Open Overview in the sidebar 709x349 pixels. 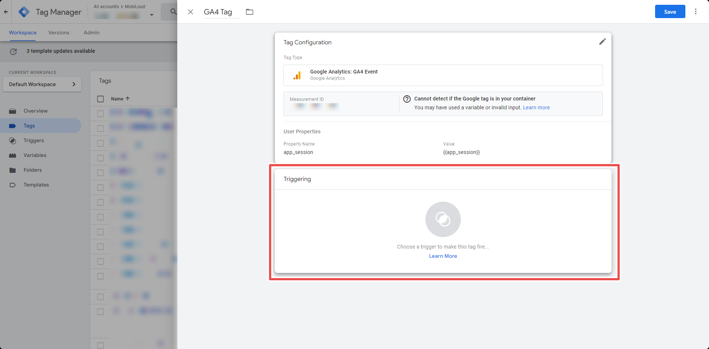click(x=35, y=111)
